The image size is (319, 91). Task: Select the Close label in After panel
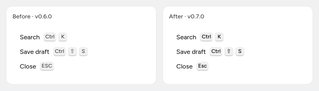click(184, 67)
